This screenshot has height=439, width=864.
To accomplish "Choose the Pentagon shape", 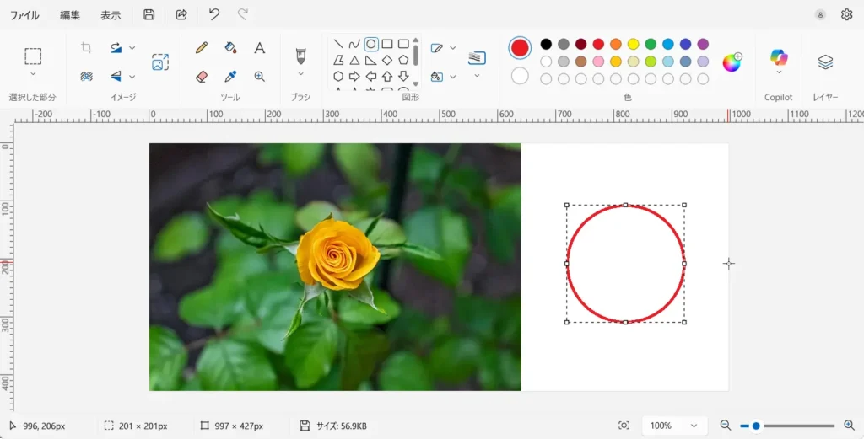I will [403, 60].
